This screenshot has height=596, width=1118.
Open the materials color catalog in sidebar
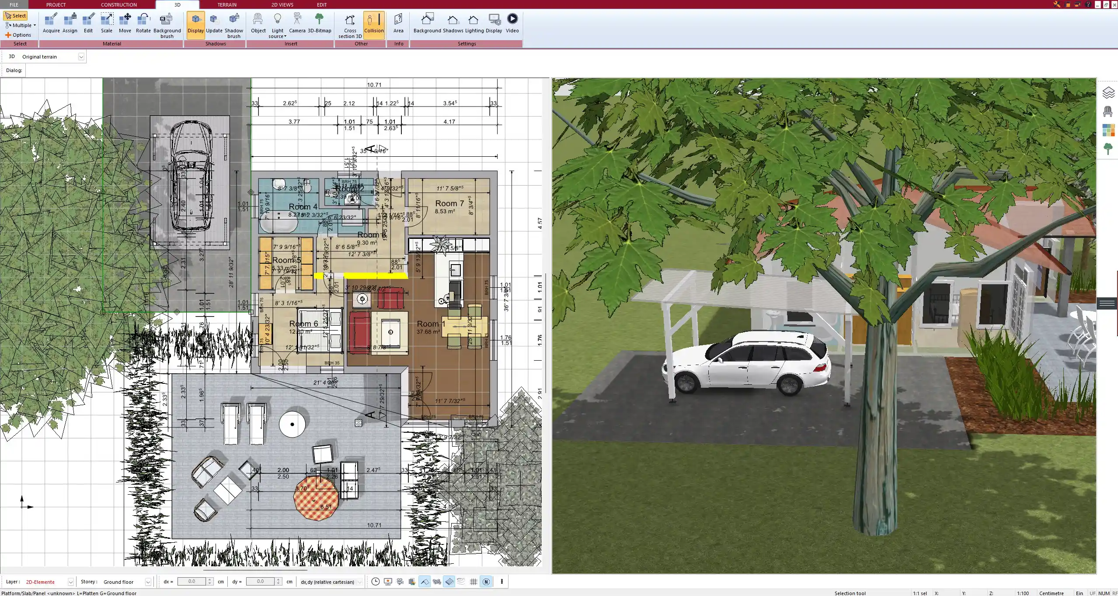[x=1108, y=130]
